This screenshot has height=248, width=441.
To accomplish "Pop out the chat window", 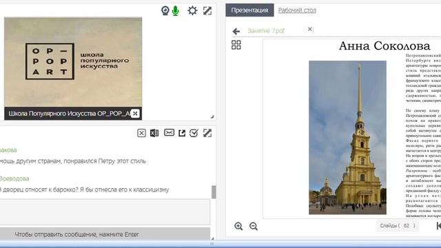I will [182, 133].
